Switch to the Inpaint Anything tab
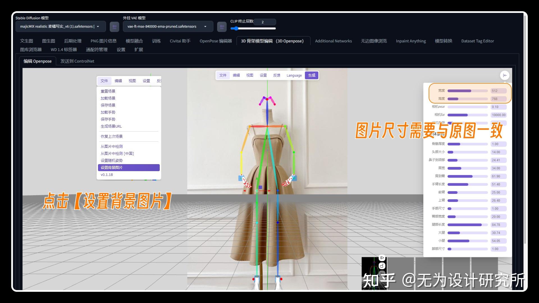The width and height of the screenshot is (539, 303). 411,41
